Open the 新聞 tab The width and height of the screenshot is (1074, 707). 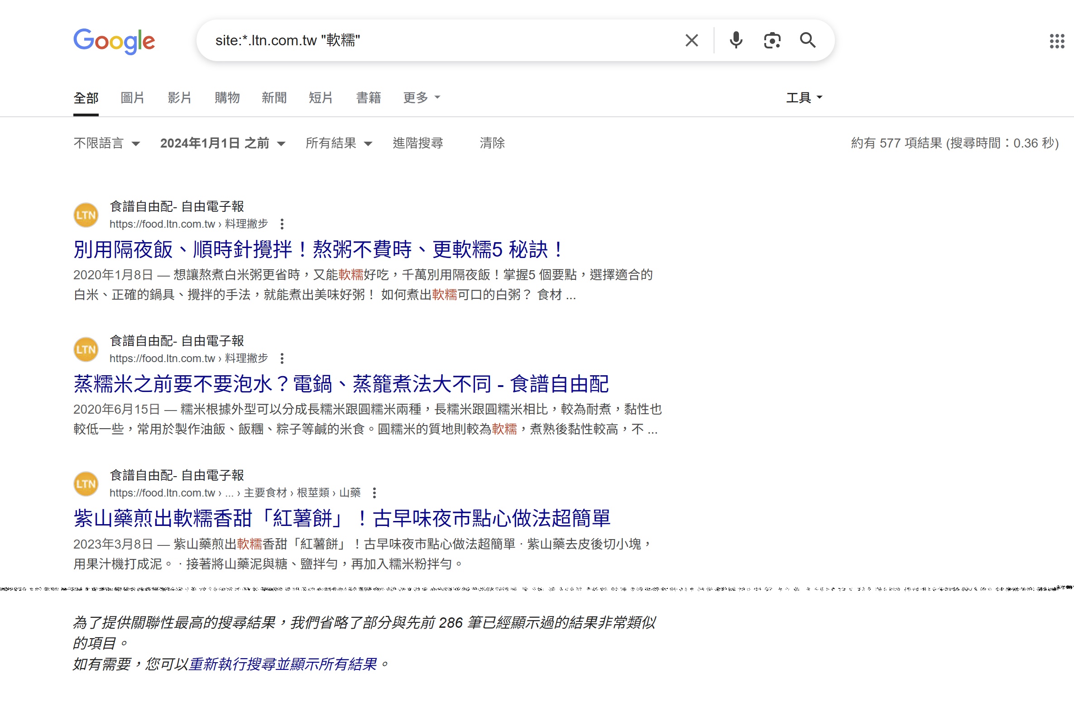tap(274, 98)
